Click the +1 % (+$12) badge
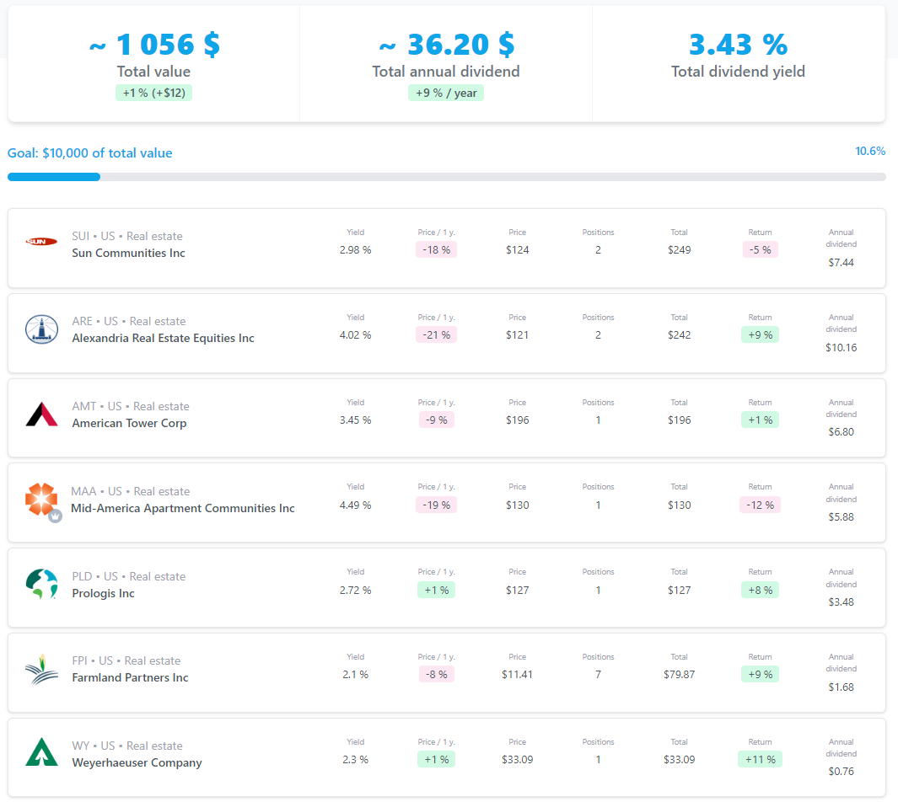This screenshot has width=898, height=802. click(x=153, y=93)
